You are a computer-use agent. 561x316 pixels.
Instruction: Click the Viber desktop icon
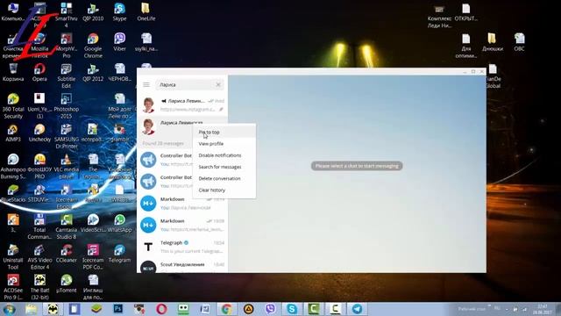pyautogui.click(x=119, y=42)
